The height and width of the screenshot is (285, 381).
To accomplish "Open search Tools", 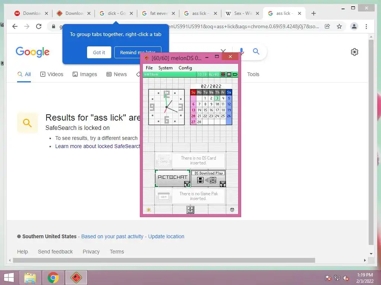I will click(253, 74).
